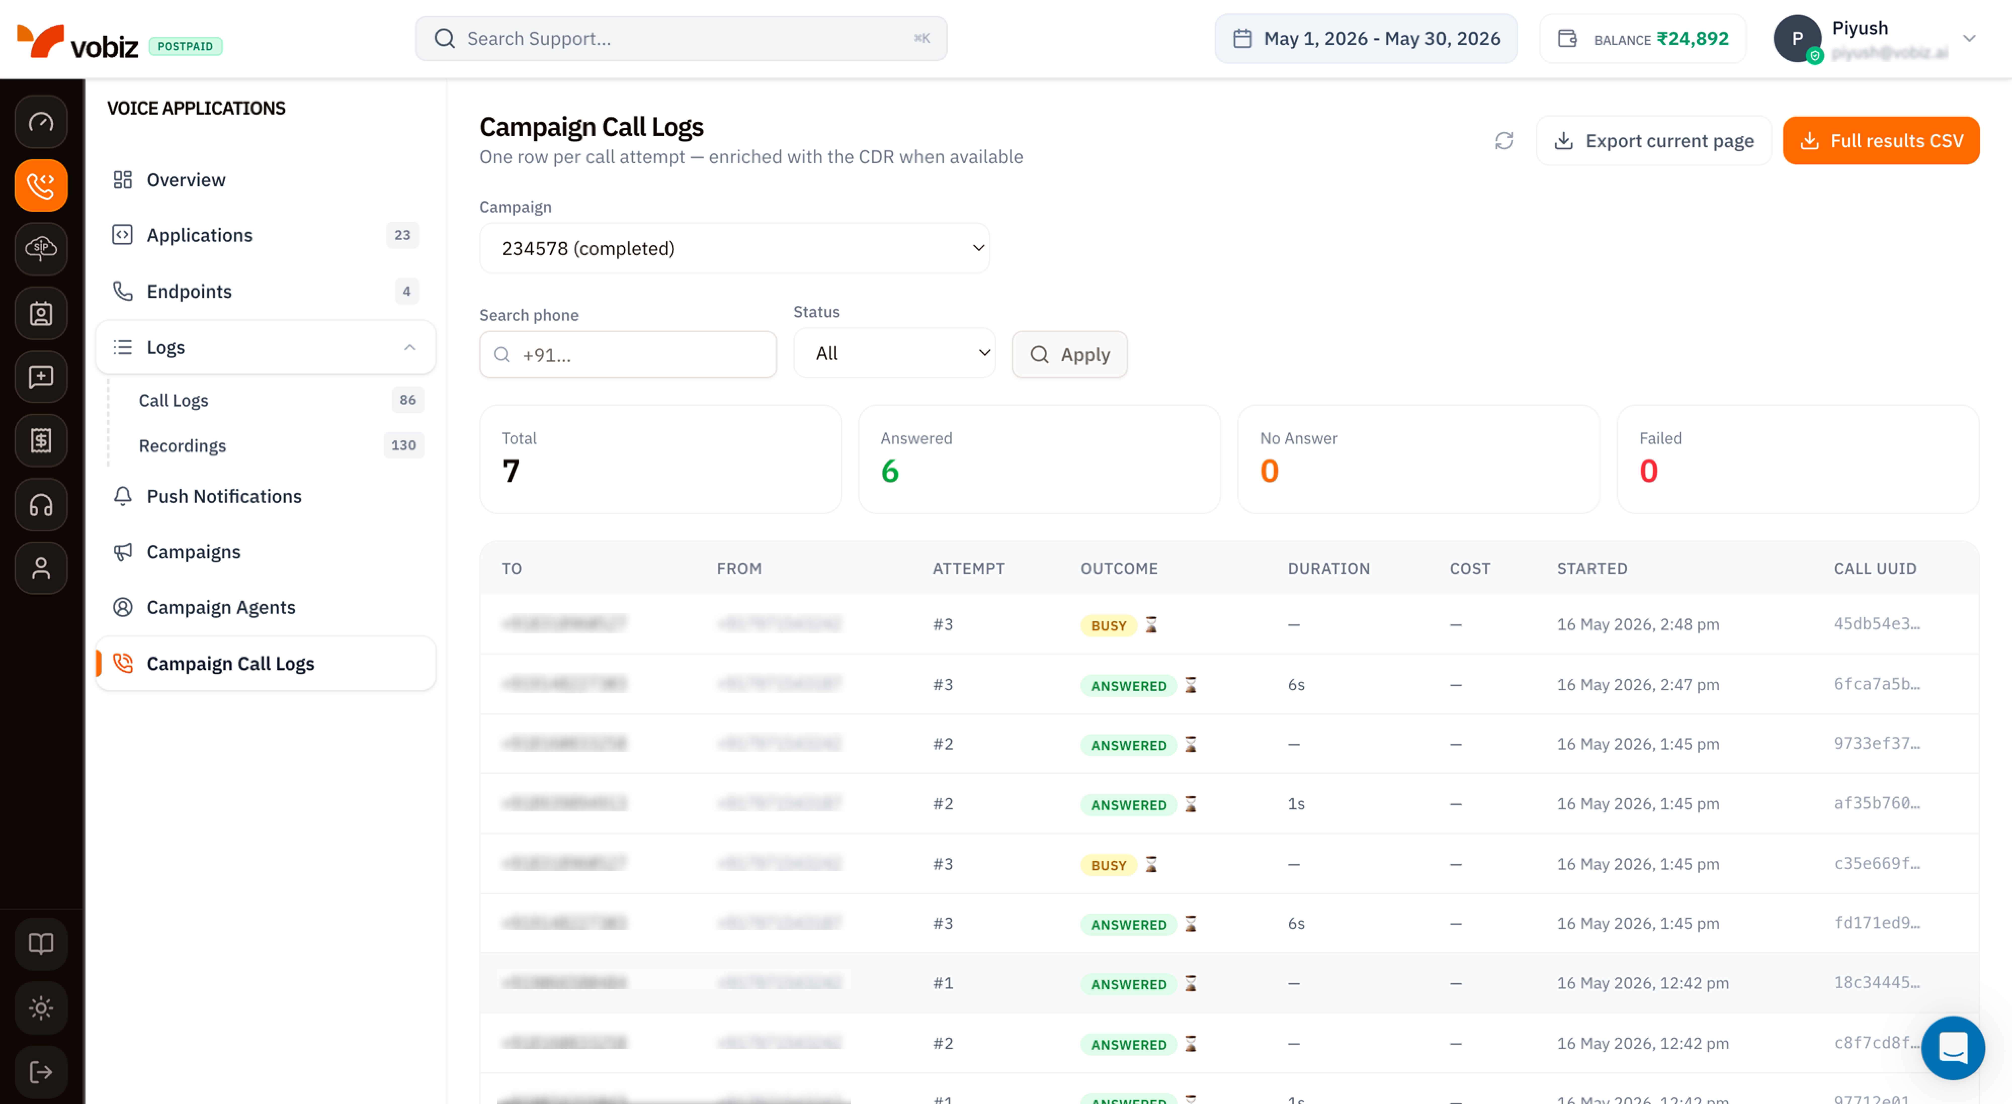Viewport: 2012px width, 1104px height.
Task: Click the logout icon in sidebar
Action: click(x=41, y=1072)
